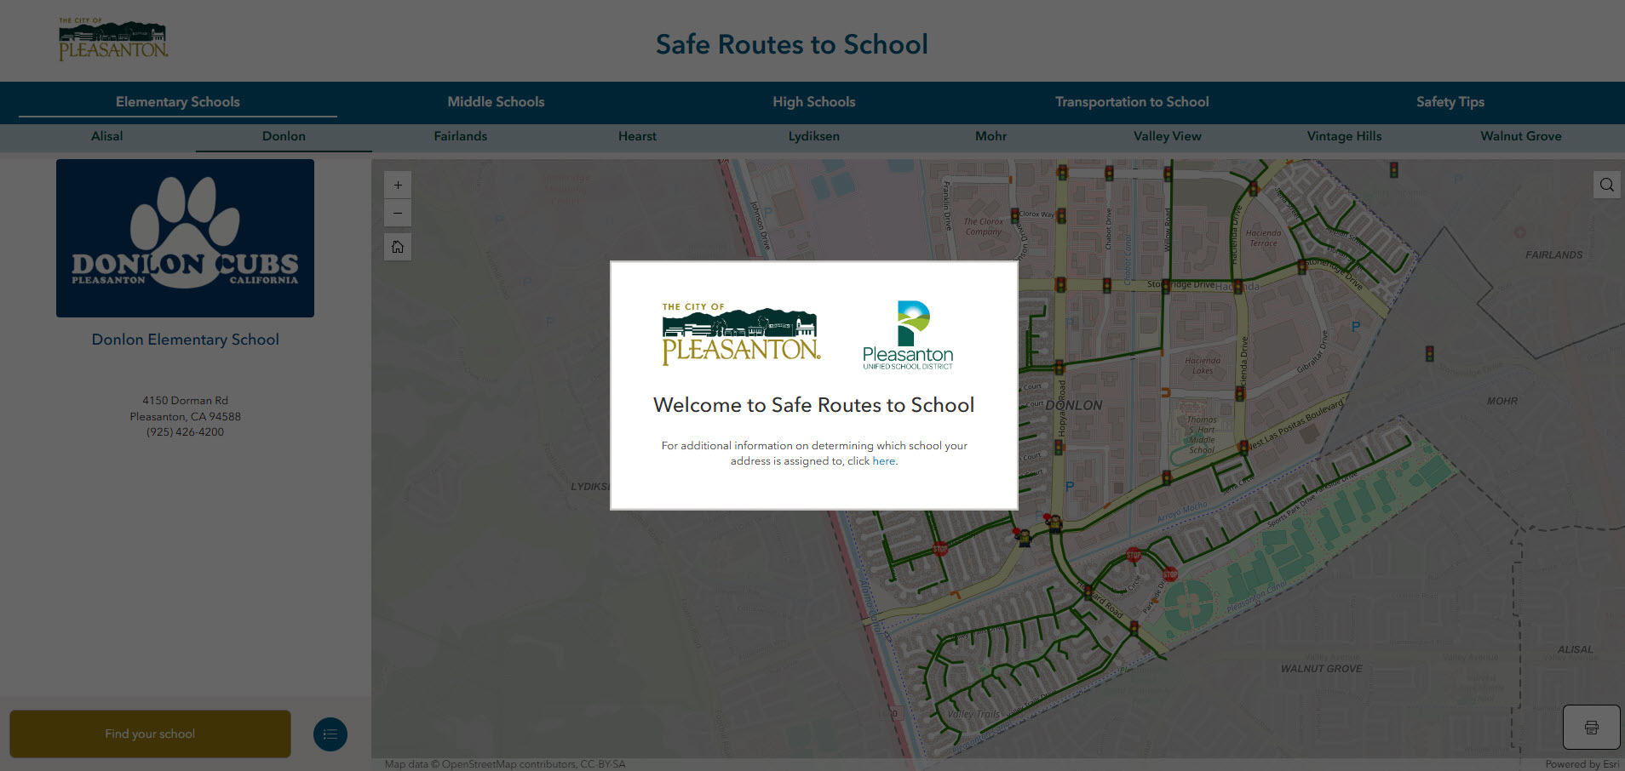Select the Vintage Hills school tab
Viewport: 1625px width, 771px height.
coord(1344,136)
